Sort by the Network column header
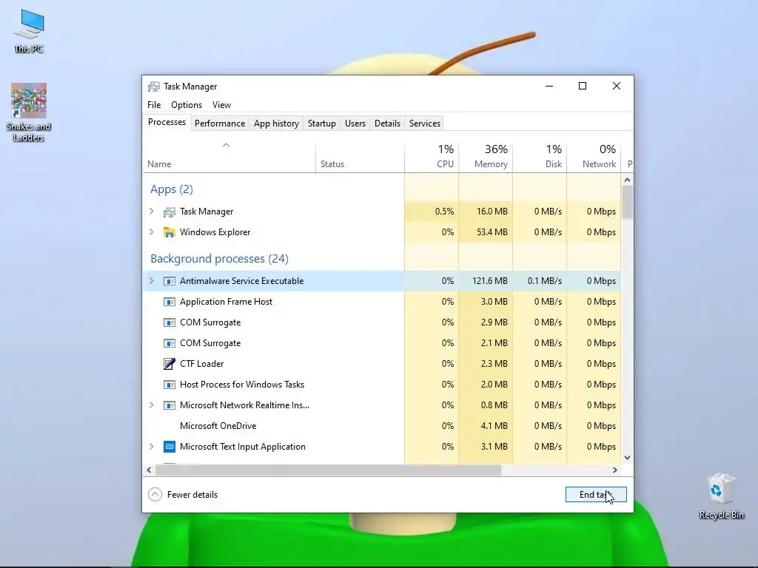 [x=594, y=157]
